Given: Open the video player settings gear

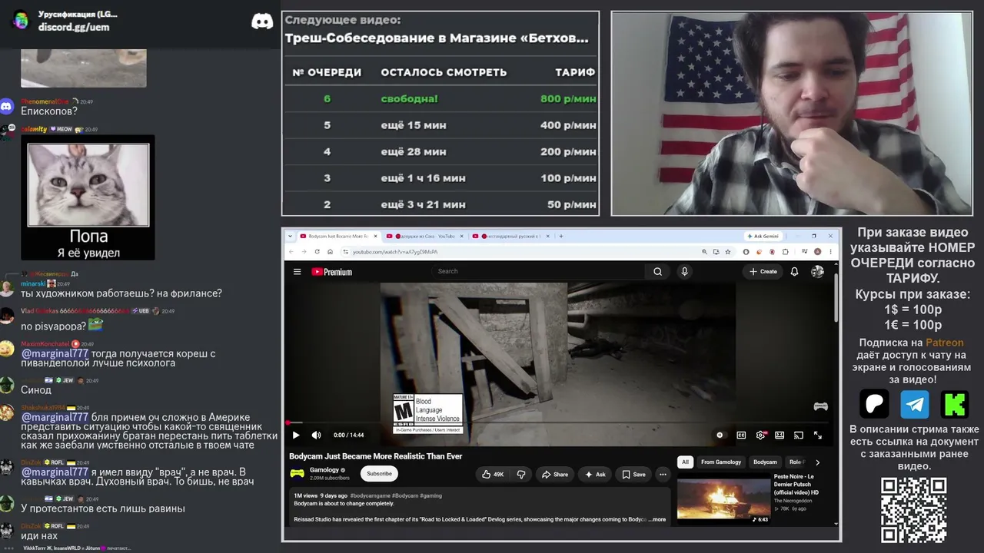Looking at the screenshot, I should 760,435.
